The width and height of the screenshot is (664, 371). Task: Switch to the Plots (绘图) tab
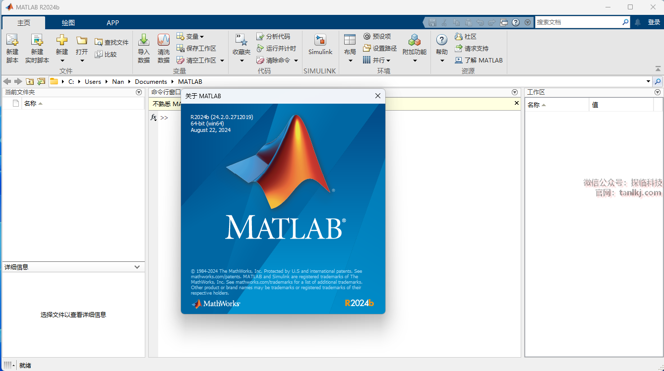(68, 23)
